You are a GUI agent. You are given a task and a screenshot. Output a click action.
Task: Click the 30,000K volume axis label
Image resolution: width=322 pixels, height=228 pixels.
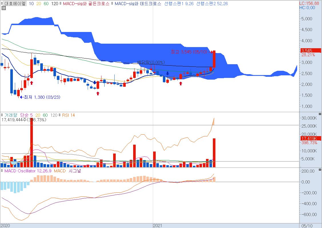[309, 118]
